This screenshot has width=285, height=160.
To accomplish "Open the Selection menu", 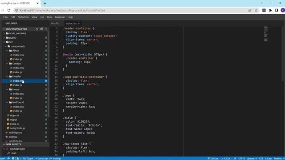I will pyautogui.click(x=23, y=17).
